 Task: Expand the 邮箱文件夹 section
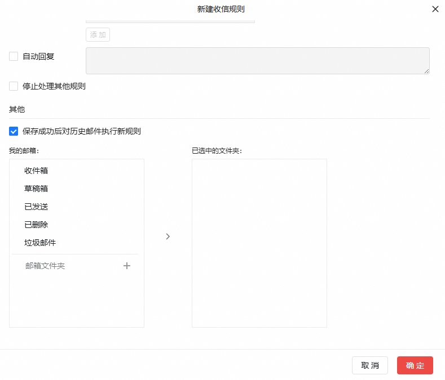[x=45, y=266]
